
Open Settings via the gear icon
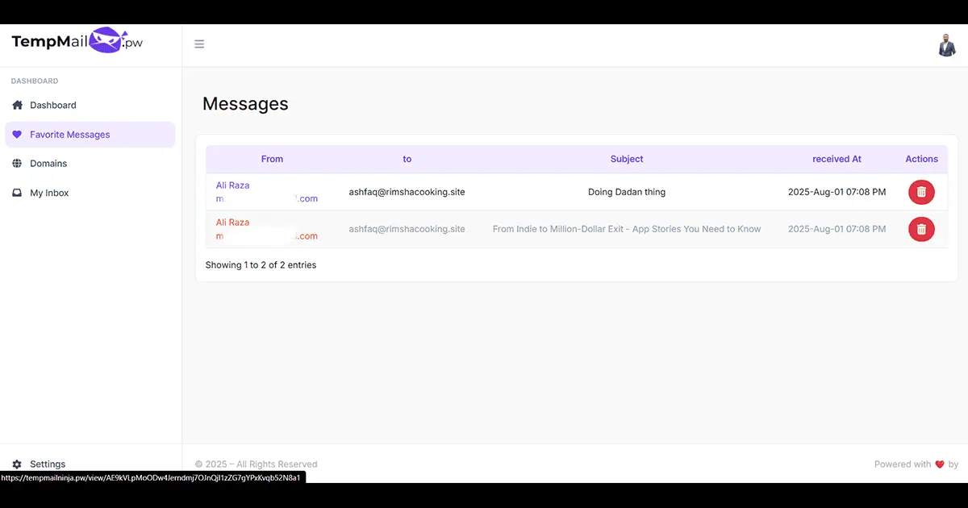(17, 464)
